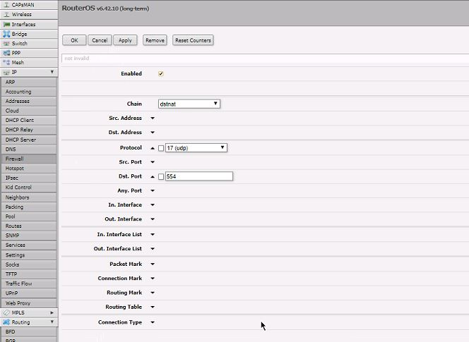469x342 pixels.
Task: Expand the Any. Port field
Action: [153, 190]
